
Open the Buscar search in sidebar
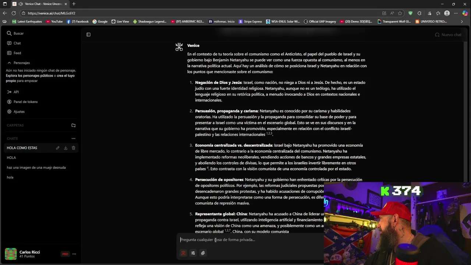click(x=15, y=33)
